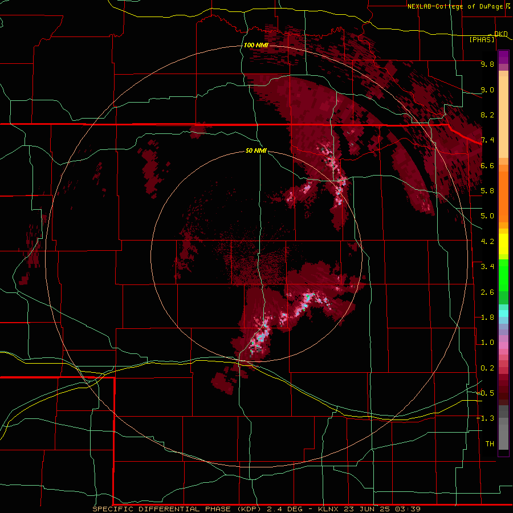Click the small logo icon after the DuPage text
Image resolution: width=513 pixels, height=513 pixels.
coord(508,6)
